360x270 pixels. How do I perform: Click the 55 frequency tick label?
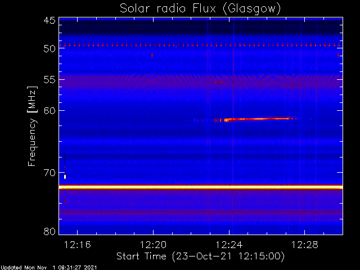(x=49, y=80)
